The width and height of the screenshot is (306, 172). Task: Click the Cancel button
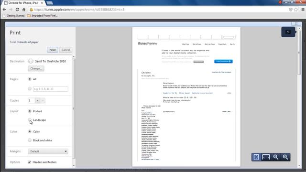[66, 50]
